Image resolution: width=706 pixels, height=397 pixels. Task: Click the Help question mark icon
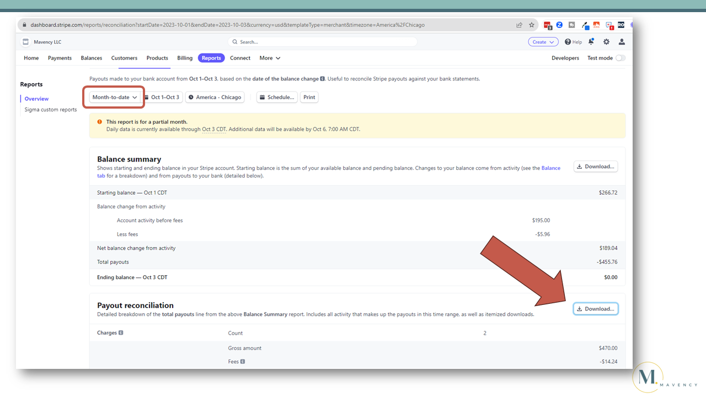click(x=568, y=42)
